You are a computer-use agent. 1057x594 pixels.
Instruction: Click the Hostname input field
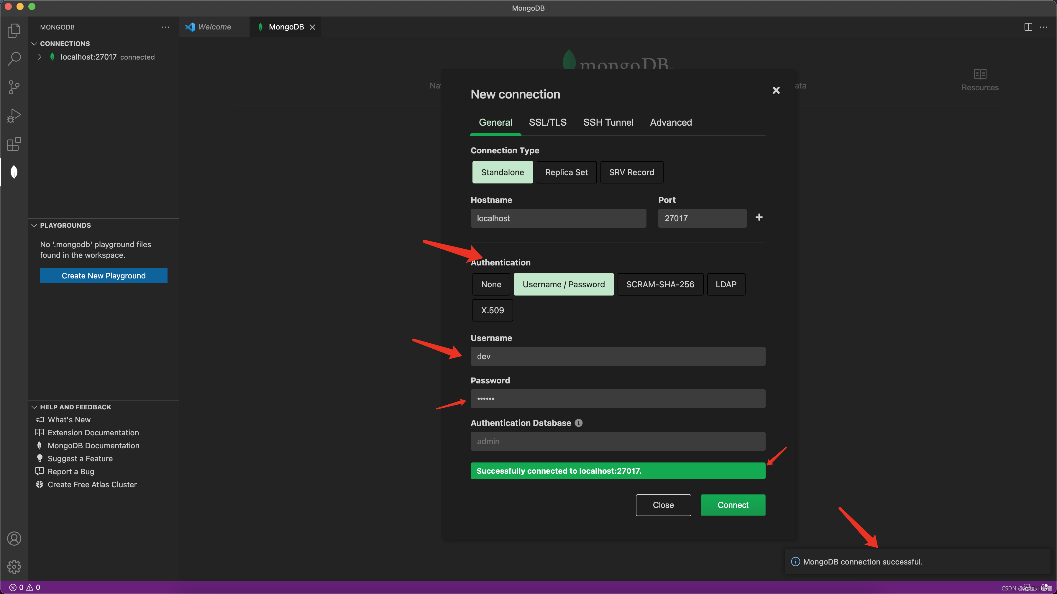[x=558, y=218]
